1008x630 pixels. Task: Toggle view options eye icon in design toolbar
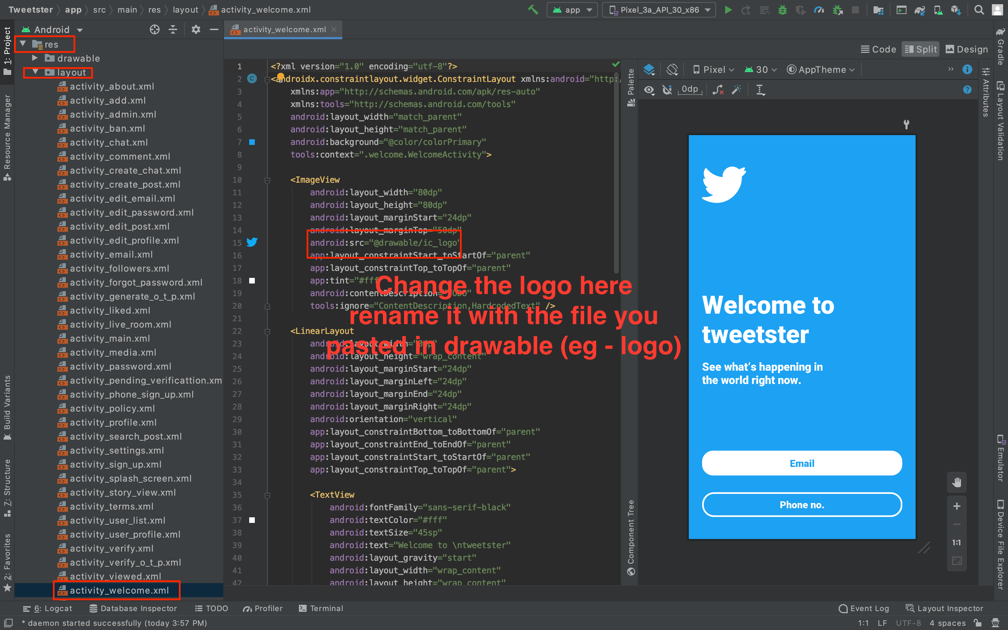coord(649,90)
